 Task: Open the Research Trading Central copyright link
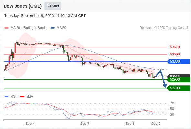pyautogui.click(x=164, y=28)
